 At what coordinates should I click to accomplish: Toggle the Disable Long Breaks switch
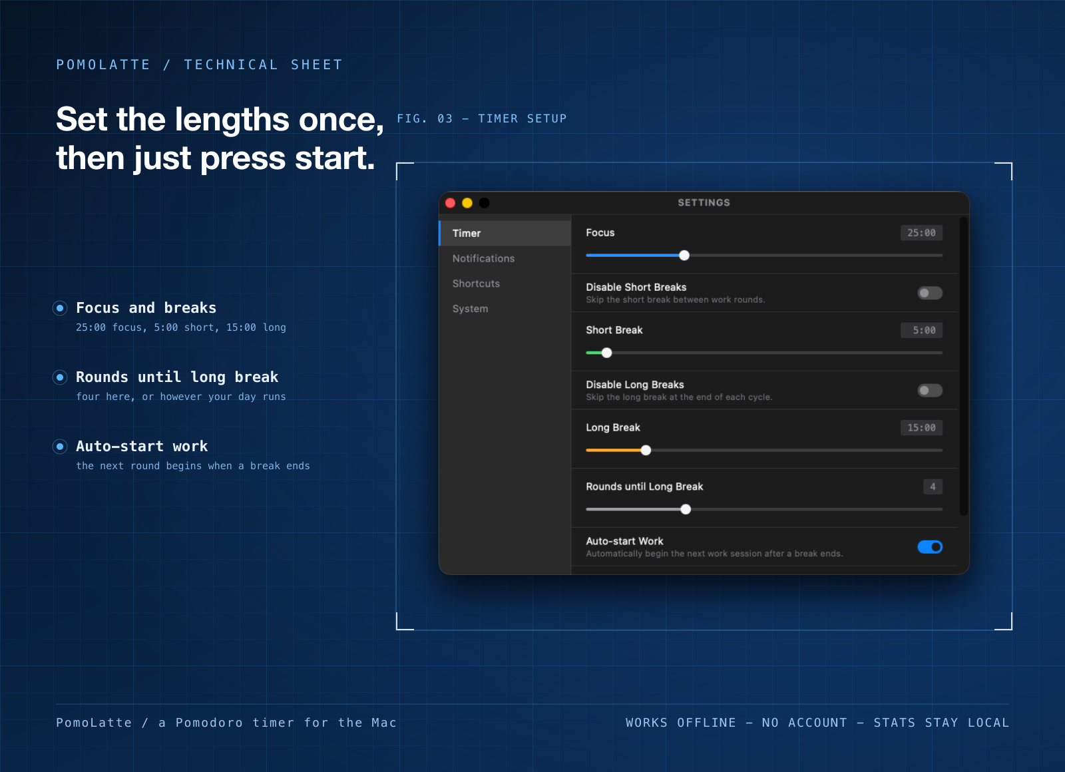[x=930, y=391]
